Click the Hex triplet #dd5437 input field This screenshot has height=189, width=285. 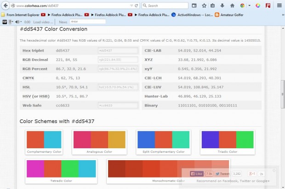118,51
